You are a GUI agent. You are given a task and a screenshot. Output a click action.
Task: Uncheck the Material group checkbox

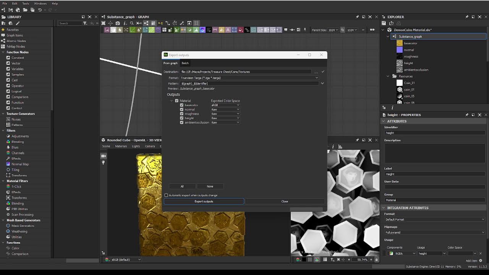coord(176,101)
